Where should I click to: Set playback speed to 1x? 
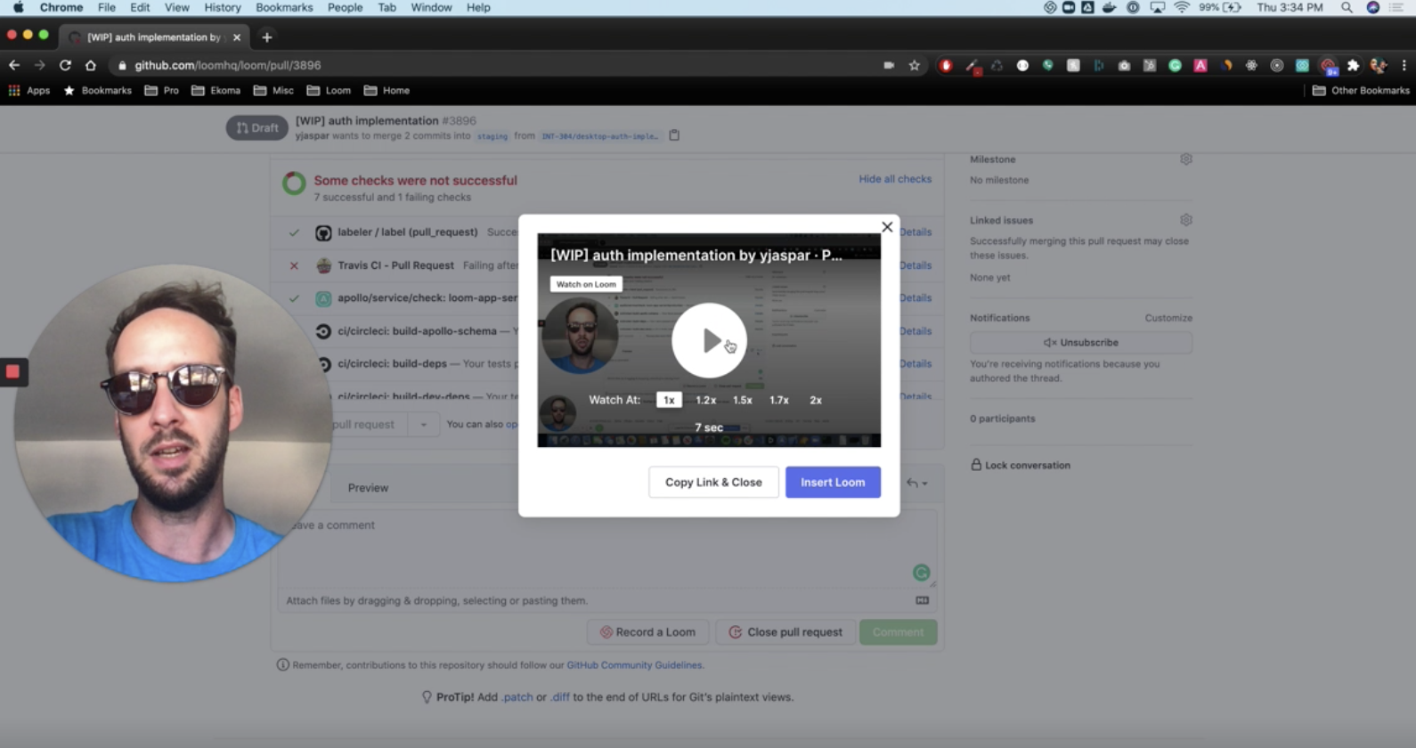(669, 400)
